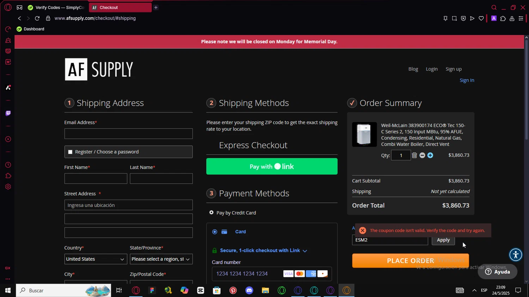Viewport: 529px width, 297px height.
Task: Click the Street Address location field
Action: (x=128, y=205)
